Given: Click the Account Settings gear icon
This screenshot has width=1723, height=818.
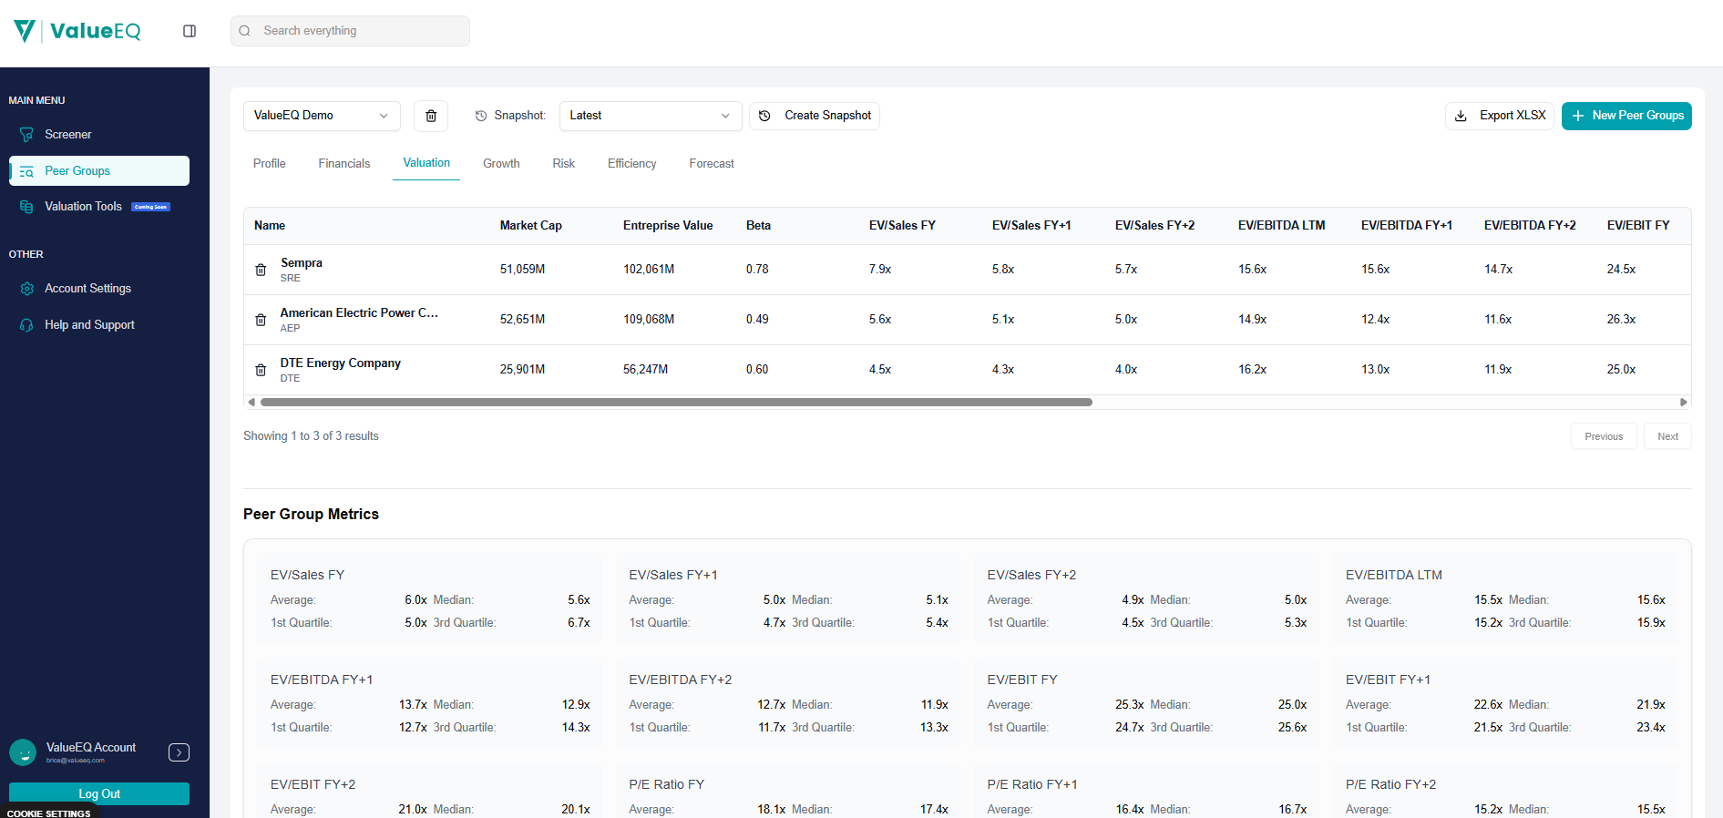Looking at the screenshot, I should coord(26,289).
